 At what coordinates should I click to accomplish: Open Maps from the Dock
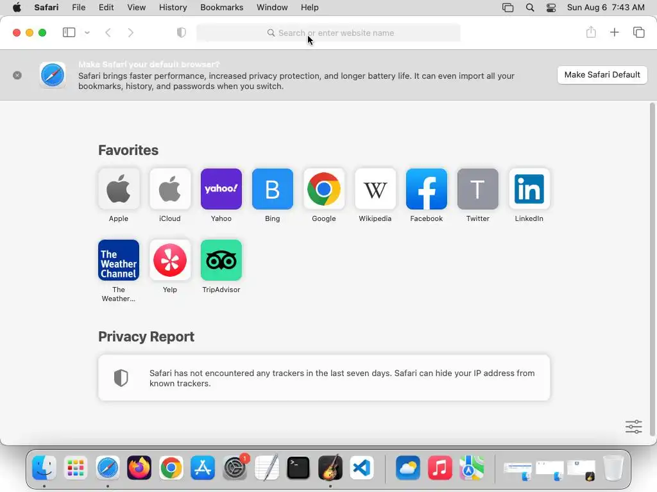[472, 468]
